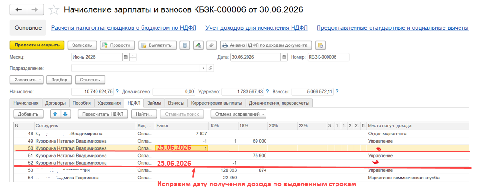This screenshot has width=478, height=196.
Task: Open Расчеты налогоплательщиков с бюджетом по НДФЛ
Action: point(124,28)
